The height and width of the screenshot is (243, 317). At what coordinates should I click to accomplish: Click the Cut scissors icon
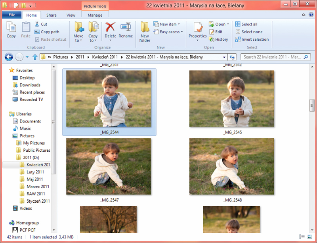[x=38, y=24]
